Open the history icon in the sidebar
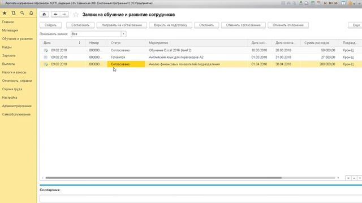Viewport: 362px width, 203px height. 14,13
